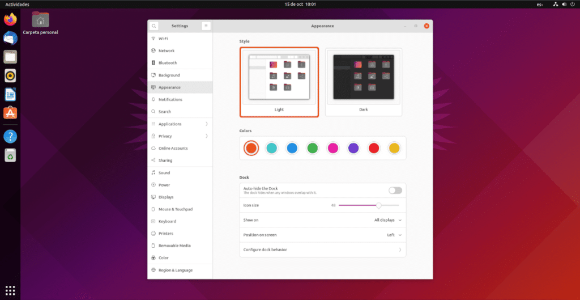This screenshot has height=300, width=580.
Task: Select the pink accent color
Action: pos(333,148)
